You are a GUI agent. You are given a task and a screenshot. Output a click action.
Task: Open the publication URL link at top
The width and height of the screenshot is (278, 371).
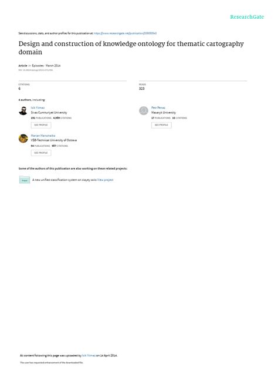pos(125,33)
